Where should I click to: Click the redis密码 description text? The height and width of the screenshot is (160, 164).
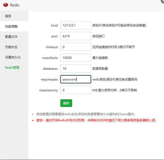(115, 79)
